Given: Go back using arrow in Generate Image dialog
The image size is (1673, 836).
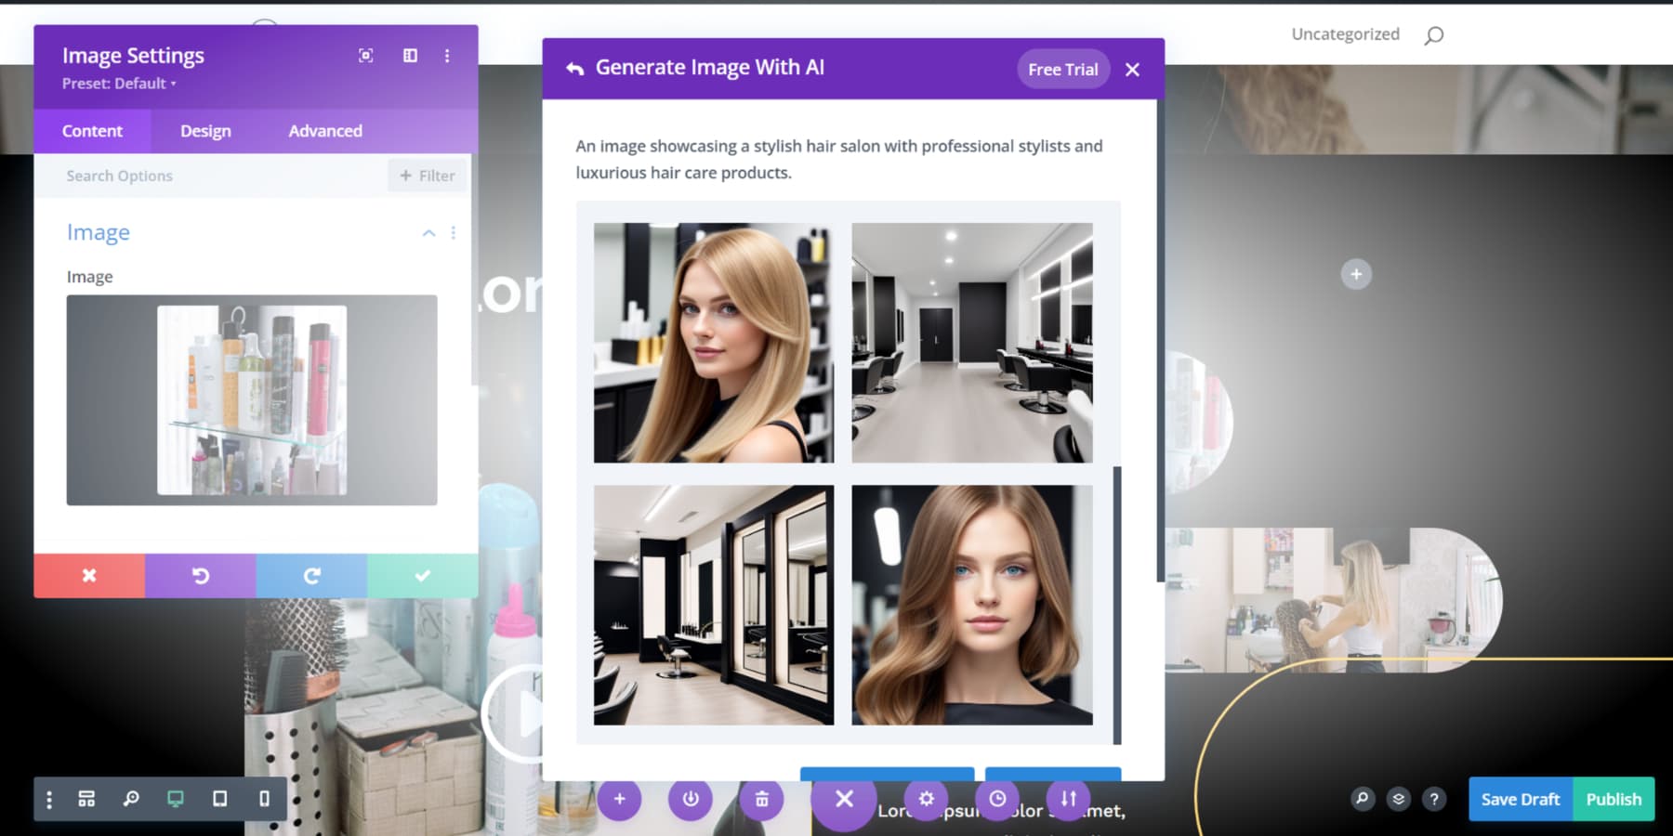Looking at the screenshot, I should point(573,67).
